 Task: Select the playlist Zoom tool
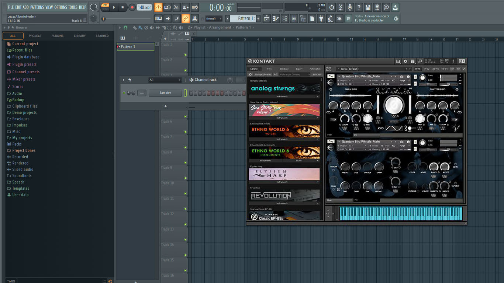coord(175,28)
